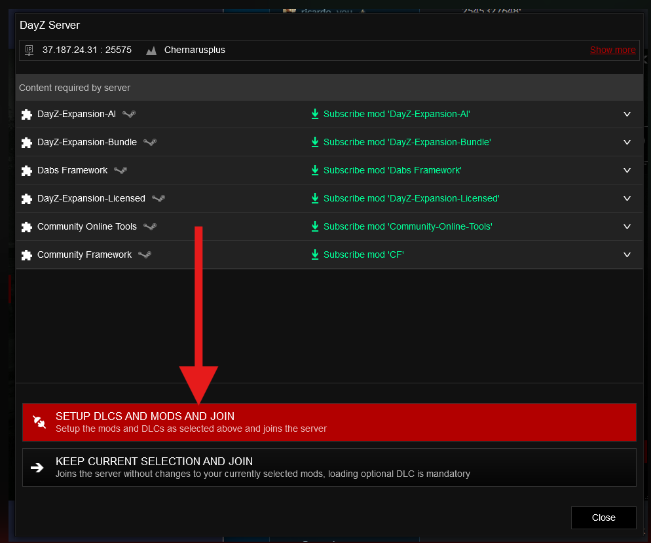Expand the Community Online Tools row chevron
651x543 pixels.
coord(627,226)
